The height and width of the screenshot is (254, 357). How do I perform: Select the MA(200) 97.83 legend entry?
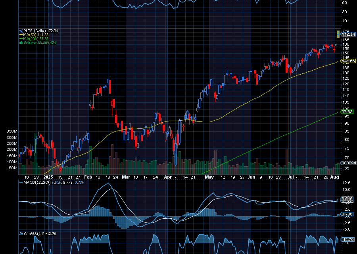tap(36, 39)
